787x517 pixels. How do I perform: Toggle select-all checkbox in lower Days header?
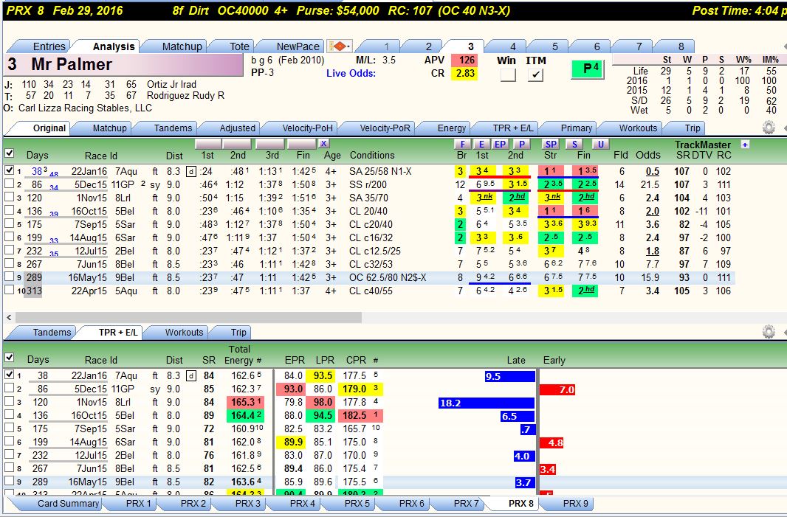(9, 357)
